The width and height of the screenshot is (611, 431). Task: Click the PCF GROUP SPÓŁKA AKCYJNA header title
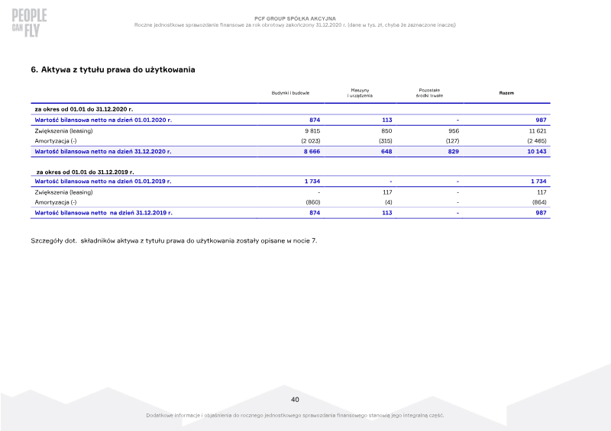coord(295,18)
